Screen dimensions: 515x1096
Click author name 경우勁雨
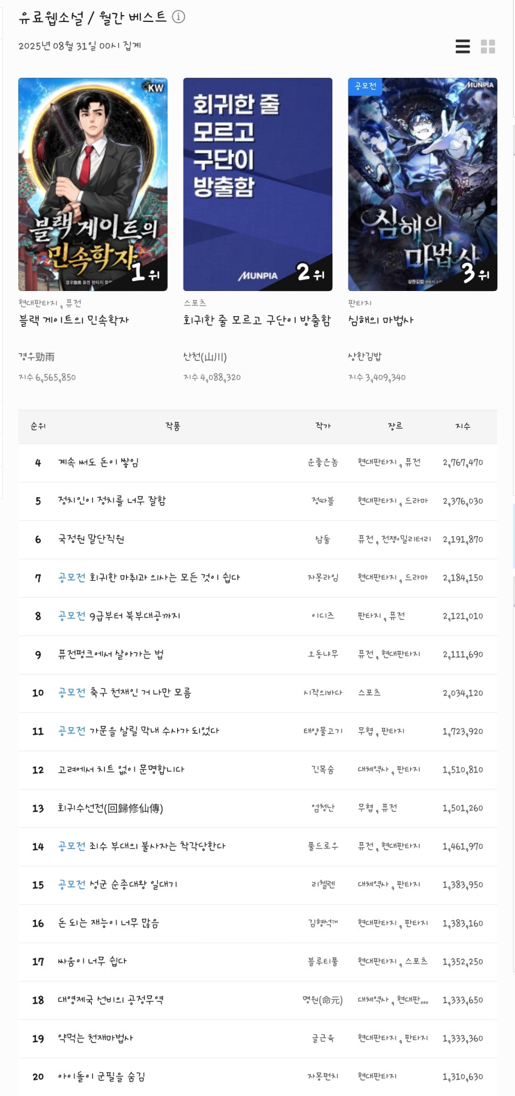pyautogui.click(x=36, y=357)
